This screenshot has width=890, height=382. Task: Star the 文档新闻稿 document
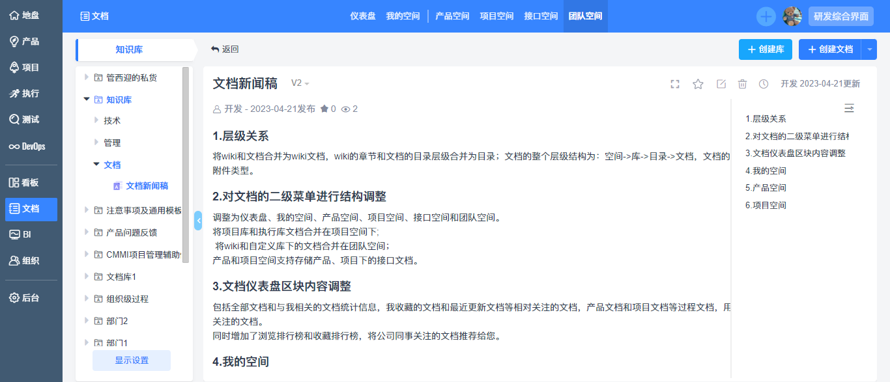click(698, 84)
